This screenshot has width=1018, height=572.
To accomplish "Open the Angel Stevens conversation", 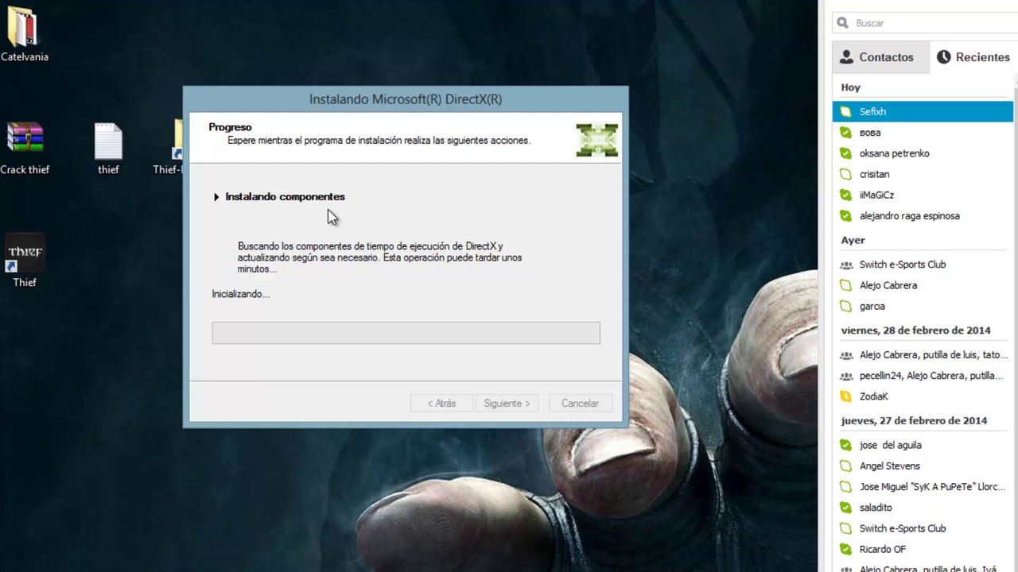I will tap(923, 466).
